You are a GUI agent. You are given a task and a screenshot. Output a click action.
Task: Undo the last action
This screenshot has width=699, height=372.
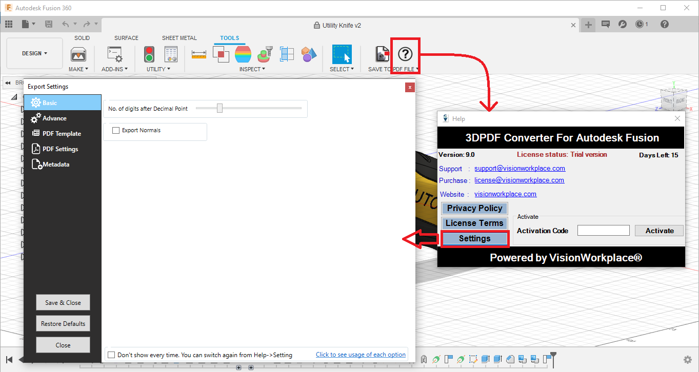pos(65,24)
